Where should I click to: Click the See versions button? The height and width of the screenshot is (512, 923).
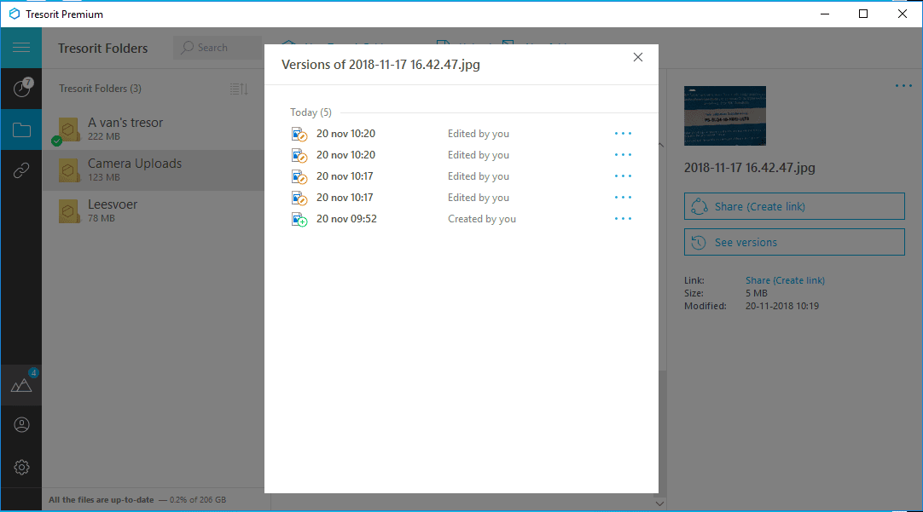coord(793,242)
